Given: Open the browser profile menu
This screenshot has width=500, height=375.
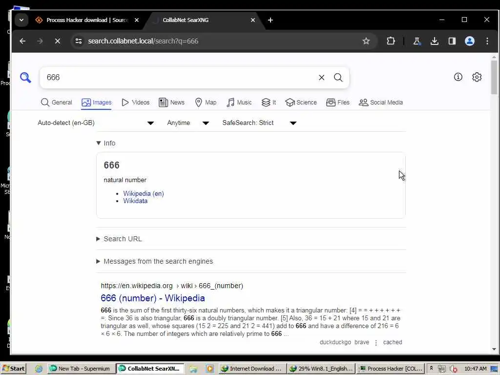Looking at the screenshot, I should pyautogui.click(x=469, y=41).
